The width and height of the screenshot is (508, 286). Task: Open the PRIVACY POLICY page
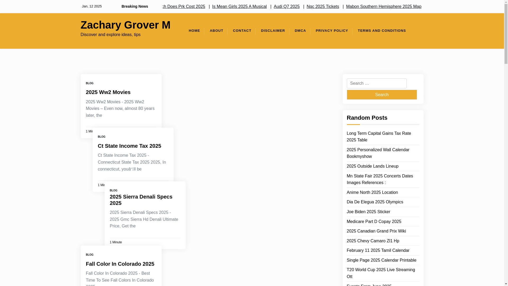[332, 31]
